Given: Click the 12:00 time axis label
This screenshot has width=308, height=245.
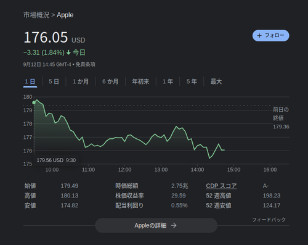Looking at the screenshot, I should point(124,170).
